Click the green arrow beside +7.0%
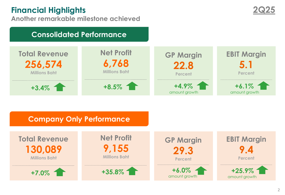Viewport: 285px width, 195px height. [60, 172]
